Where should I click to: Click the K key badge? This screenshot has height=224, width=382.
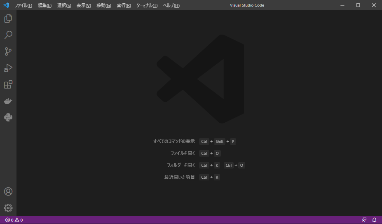click(x=217, y=165)
